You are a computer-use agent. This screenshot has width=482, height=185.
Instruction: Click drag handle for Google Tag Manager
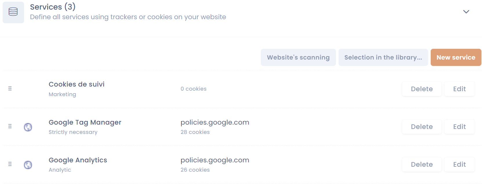pyautogui.click(x=10, y=126)
